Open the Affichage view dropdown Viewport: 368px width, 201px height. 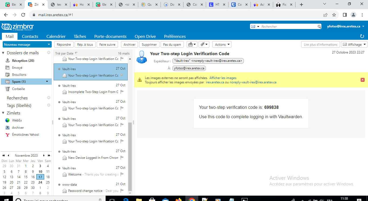click(354, 45)
